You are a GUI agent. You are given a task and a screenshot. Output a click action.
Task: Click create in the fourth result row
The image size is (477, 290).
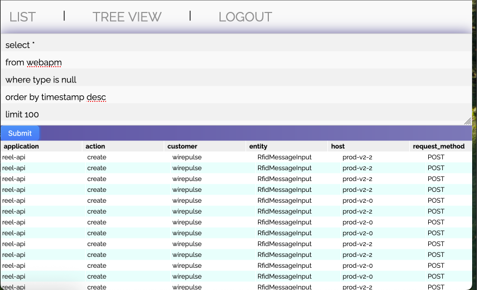pyautogui.click(x=96, y=190)
